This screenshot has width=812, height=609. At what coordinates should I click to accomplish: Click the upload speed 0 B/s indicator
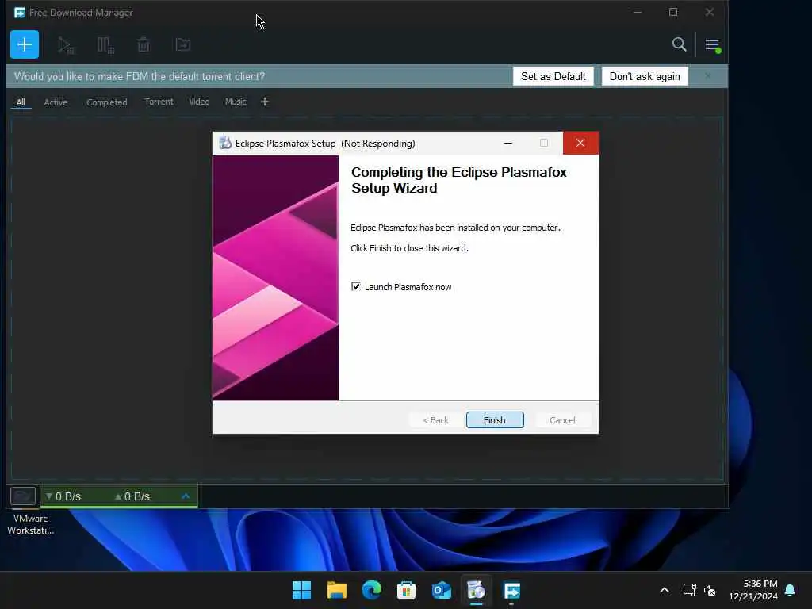132,496
